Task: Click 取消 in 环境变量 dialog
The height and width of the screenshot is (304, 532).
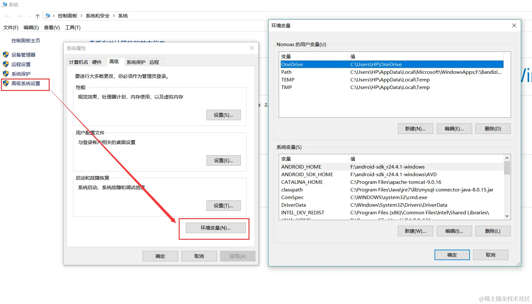Action: click(x=491, y=255)
